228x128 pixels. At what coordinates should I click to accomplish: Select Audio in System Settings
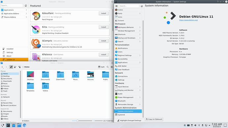[128, 94]
